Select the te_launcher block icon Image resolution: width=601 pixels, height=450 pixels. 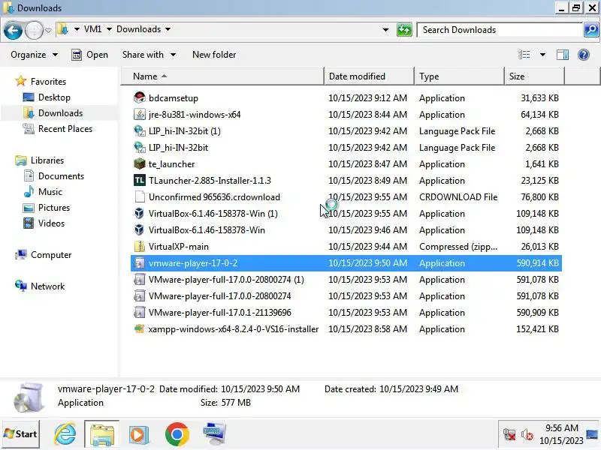140,163
